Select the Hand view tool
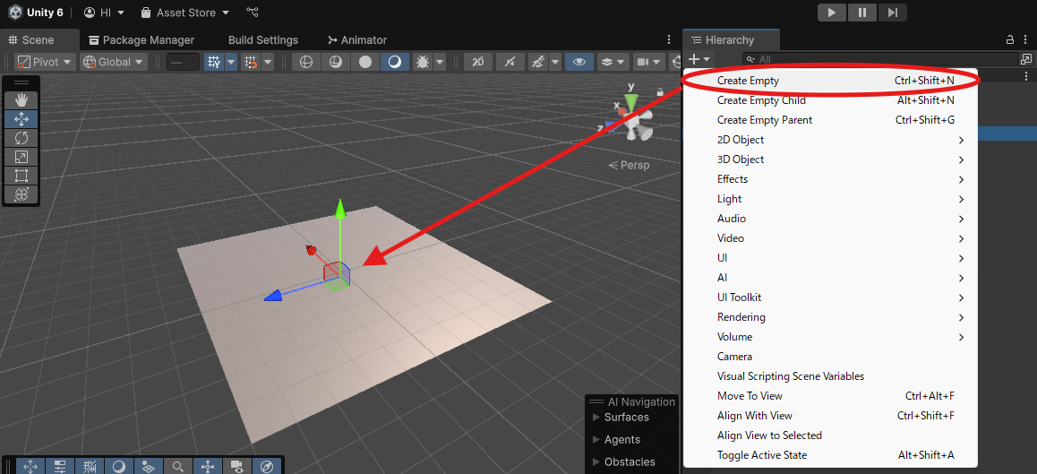1037x474 pixels. click(21, 100)
